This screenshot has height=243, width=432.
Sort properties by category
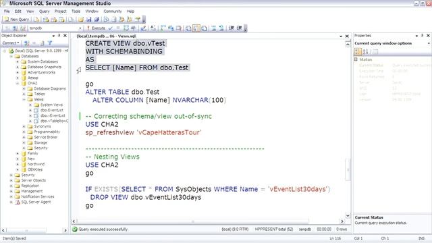click(358, 51)
